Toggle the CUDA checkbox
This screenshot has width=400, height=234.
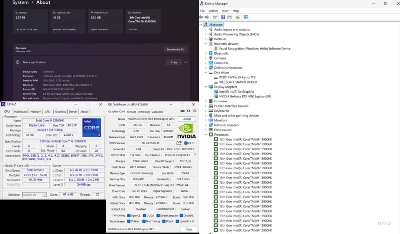pos(144,216)
